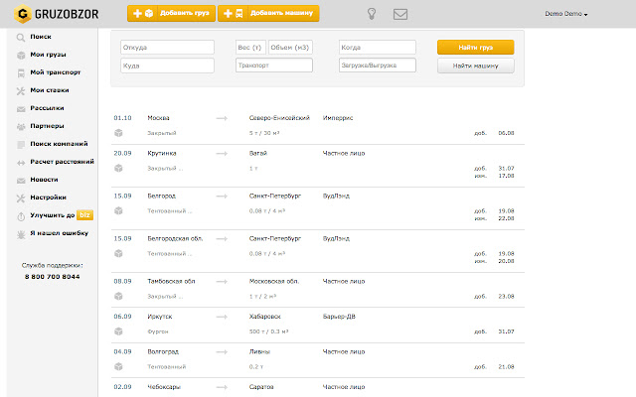This screenshot has width=636, height=397.
Task: Click destination Хабаровск
Action: 265,317
